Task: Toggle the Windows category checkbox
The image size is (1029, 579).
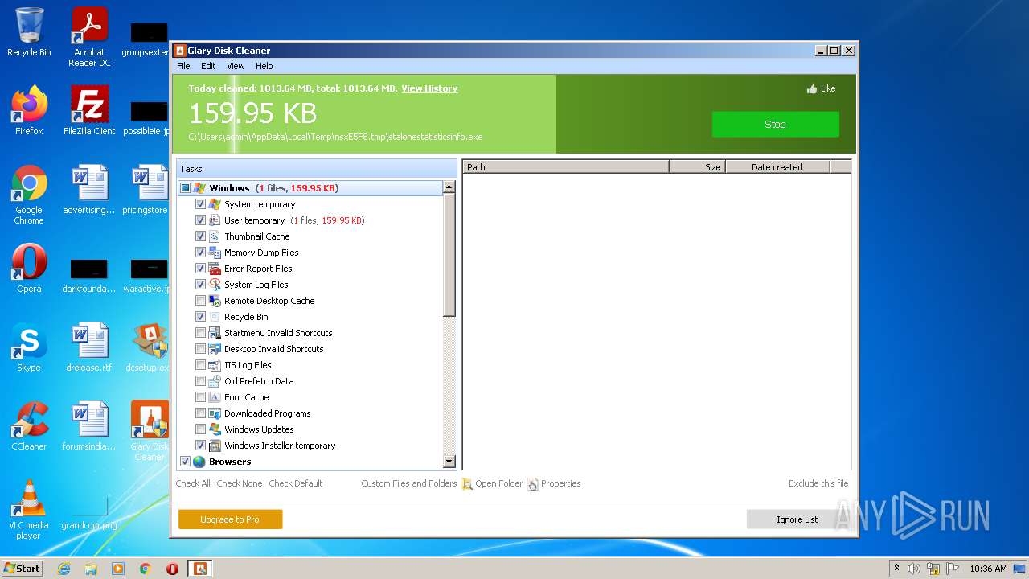Action: [185, 188]
